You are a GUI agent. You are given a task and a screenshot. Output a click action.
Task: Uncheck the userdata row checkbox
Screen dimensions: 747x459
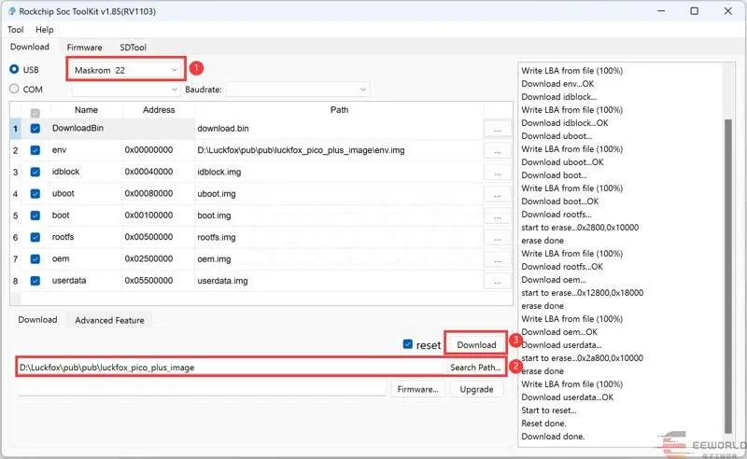tap(35, 281)
